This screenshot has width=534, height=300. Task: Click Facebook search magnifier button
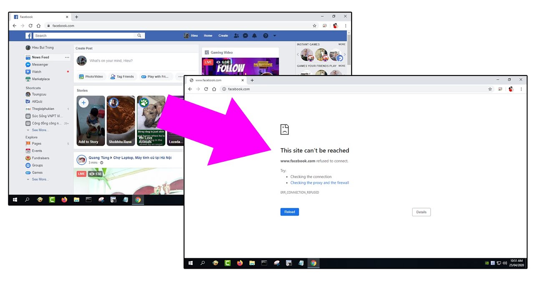coord(140,36)
